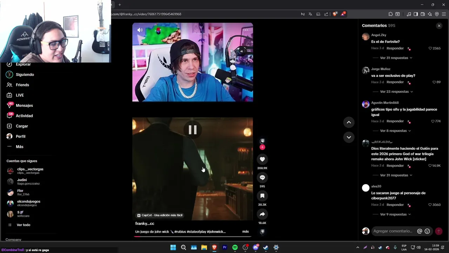Expand 9 replies under alva30 comment
This screenshot has width=449, height=253.
[395, 214]
